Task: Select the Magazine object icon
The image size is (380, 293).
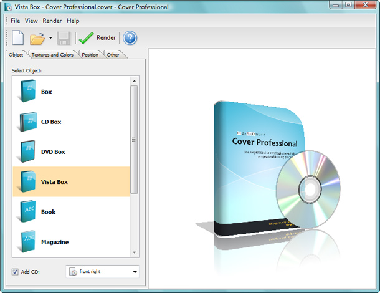Action: point(27,242)
